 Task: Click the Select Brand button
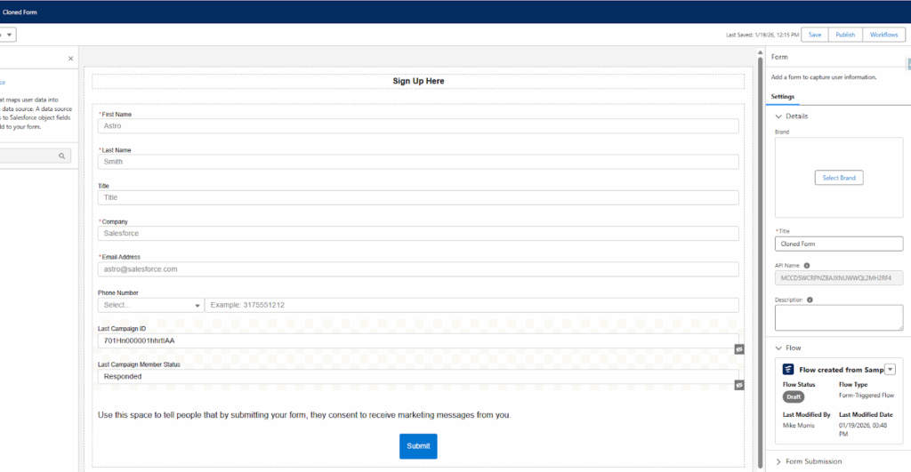839,178
